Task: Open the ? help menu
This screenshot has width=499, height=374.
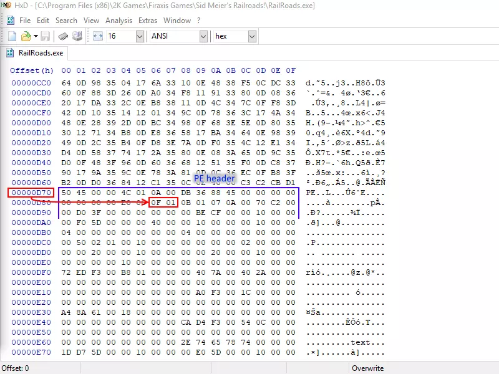Action: [199, 21]
